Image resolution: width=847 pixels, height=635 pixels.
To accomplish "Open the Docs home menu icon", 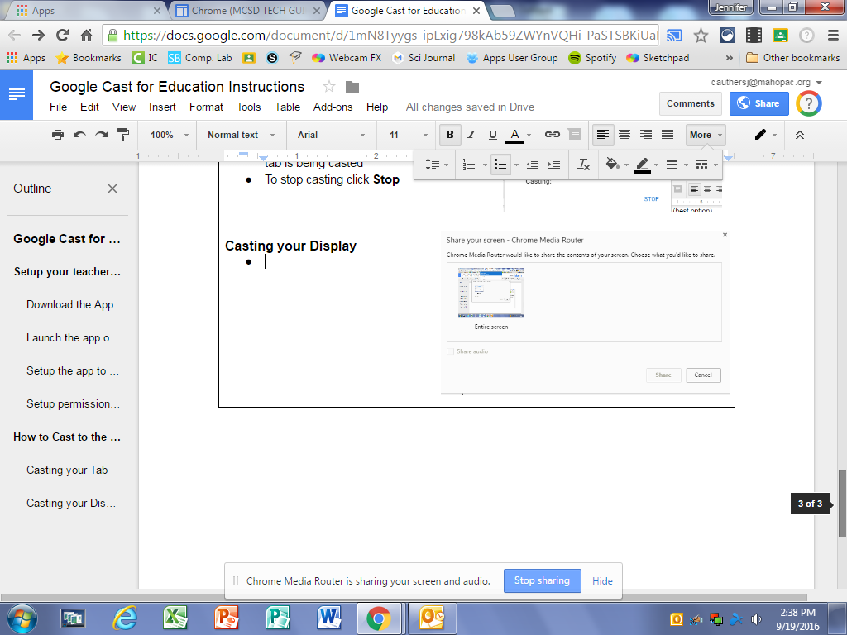I will [x=17, y=94].
